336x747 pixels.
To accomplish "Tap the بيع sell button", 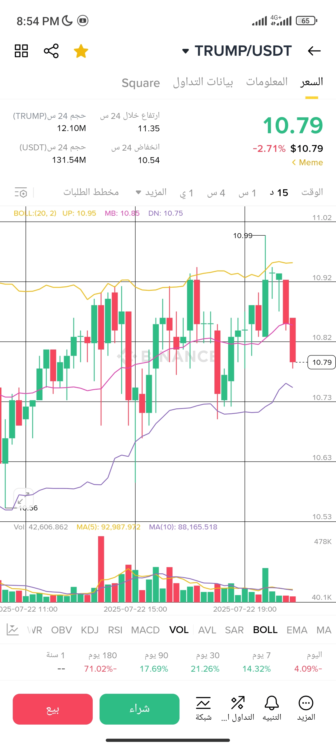I will point(53,709).
